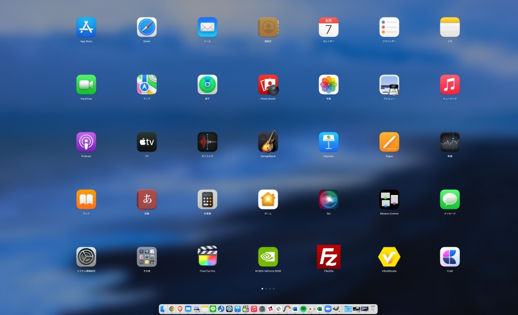Image resolution: width=518 pixels, height=315 pixels.
Task: Open the blue folder in the Dock
Action: click(x=348, y=309)
